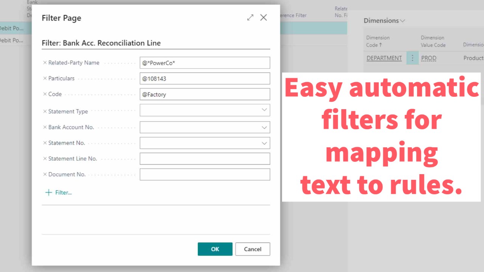The height and width of the screenshot is (272, 484).
Task: Close the Filter Page dialog
Action: pyautogui.click(x=264, y=17)
